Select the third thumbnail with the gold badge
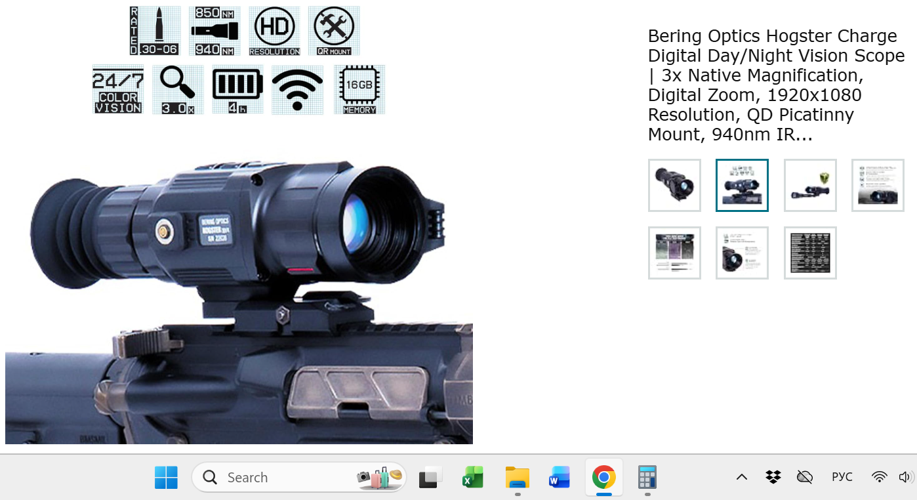The image size is (917, 500). 810,185
